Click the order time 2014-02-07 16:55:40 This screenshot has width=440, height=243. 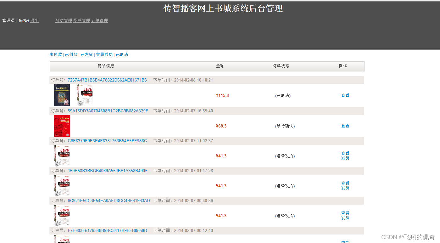(x=193, y=111)
